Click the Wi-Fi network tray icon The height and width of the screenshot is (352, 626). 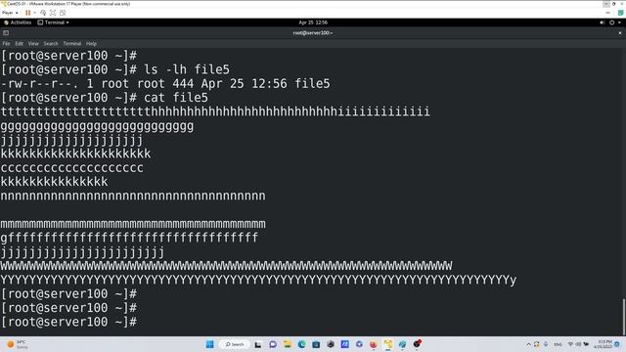click(x=570, y=344)
